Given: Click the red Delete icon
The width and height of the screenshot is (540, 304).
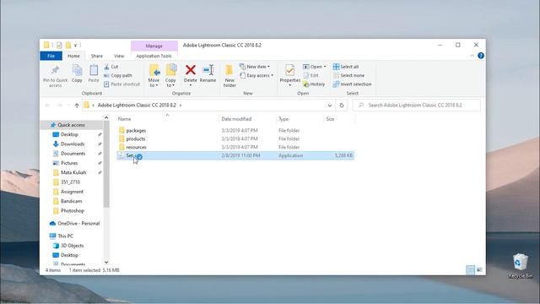Looking at the screenshot, I should 191,70.
